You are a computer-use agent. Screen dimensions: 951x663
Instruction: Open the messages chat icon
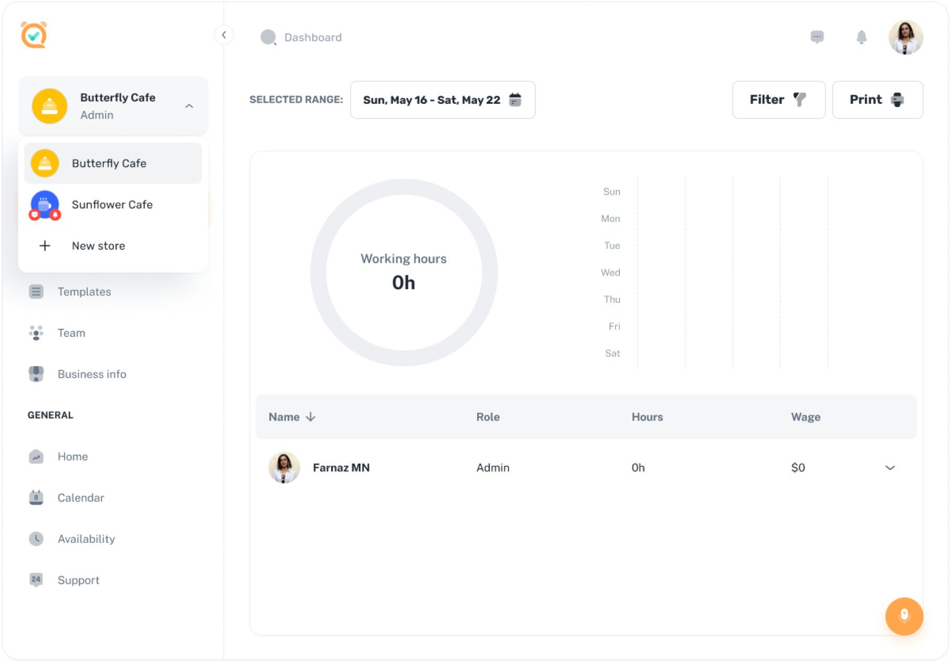tap(817, 37)
